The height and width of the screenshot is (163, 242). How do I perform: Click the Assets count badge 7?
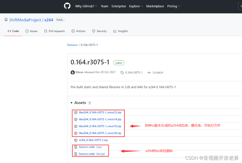pyautogui.click(x=90, y=103)
